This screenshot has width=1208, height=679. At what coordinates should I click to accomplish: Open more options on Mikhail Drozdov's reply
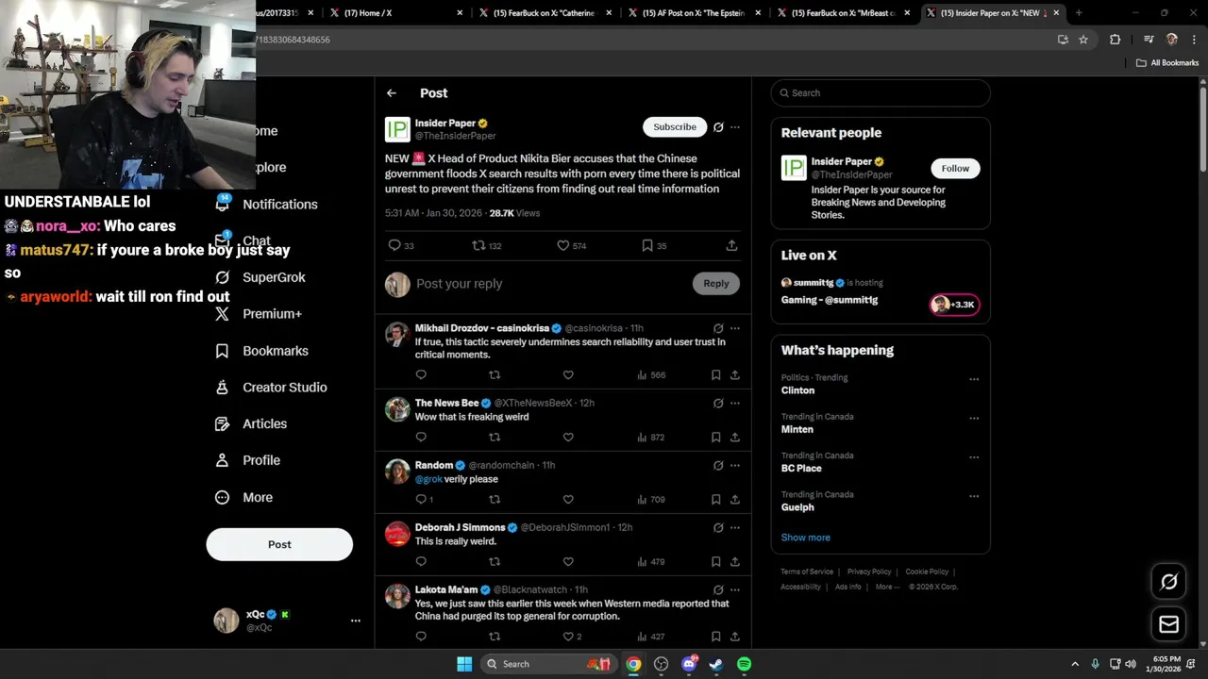[735, 328]
